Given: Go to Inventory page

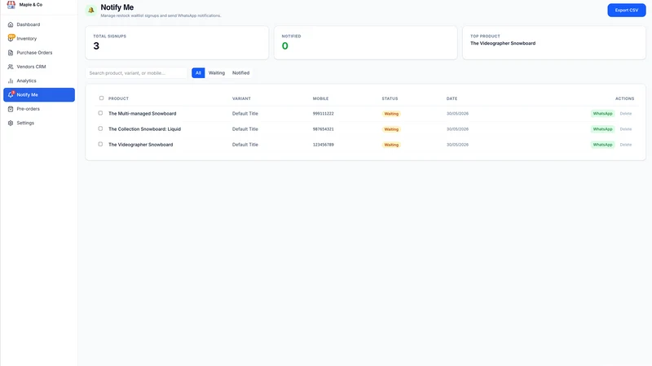Looking at the screenshot, I should click(39, 38).
